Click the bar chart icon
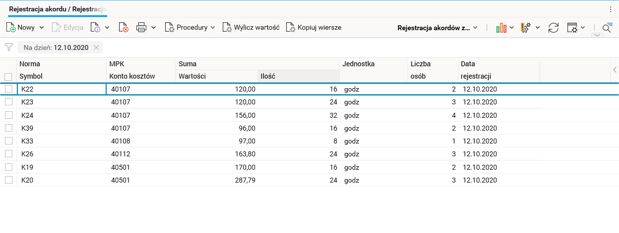Screen dimensions: 619x233 [501, 28]
